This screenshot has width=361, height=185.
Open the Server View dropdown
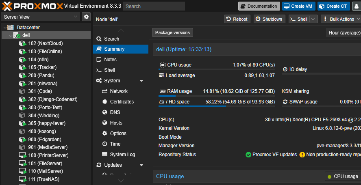tap(41, 17)
